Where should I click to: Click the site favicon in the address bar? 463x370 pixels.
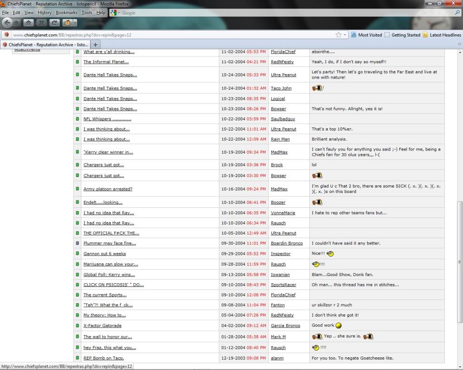point(6,35)
